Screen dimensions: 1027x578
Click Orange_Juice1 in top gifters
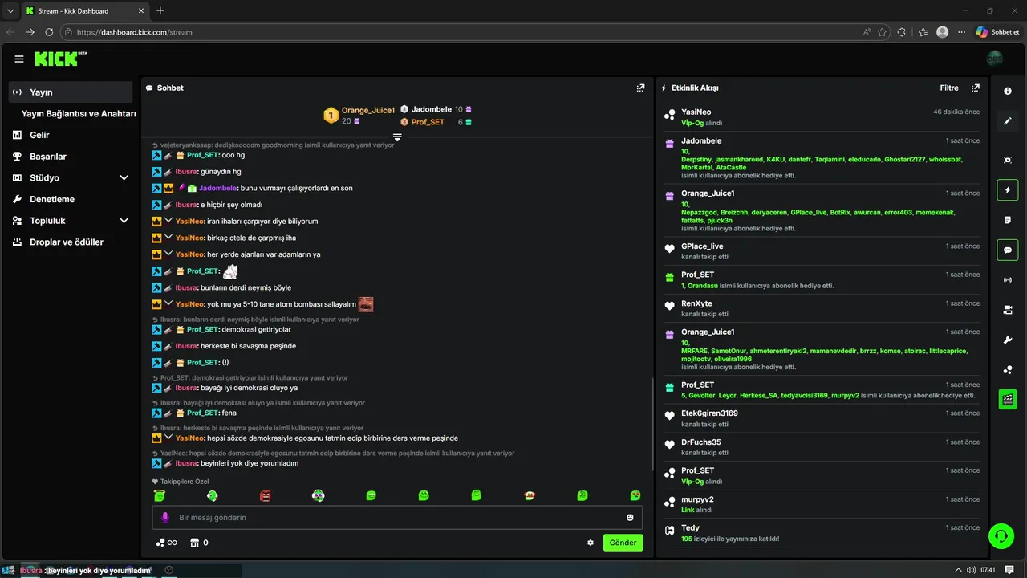(x=368, y=110)
